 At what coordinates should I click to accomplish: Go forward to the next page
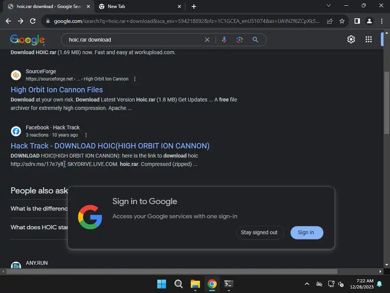coord(21,21)
